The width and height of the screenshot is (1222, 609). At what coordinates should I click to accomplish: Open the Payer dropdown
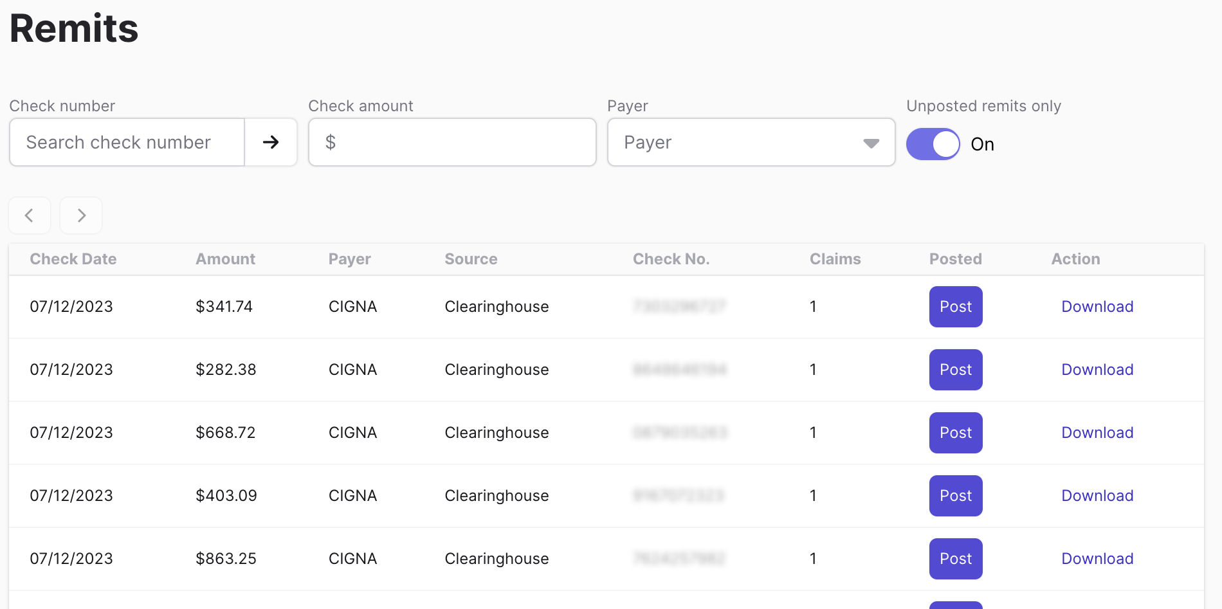click(751, 142)
